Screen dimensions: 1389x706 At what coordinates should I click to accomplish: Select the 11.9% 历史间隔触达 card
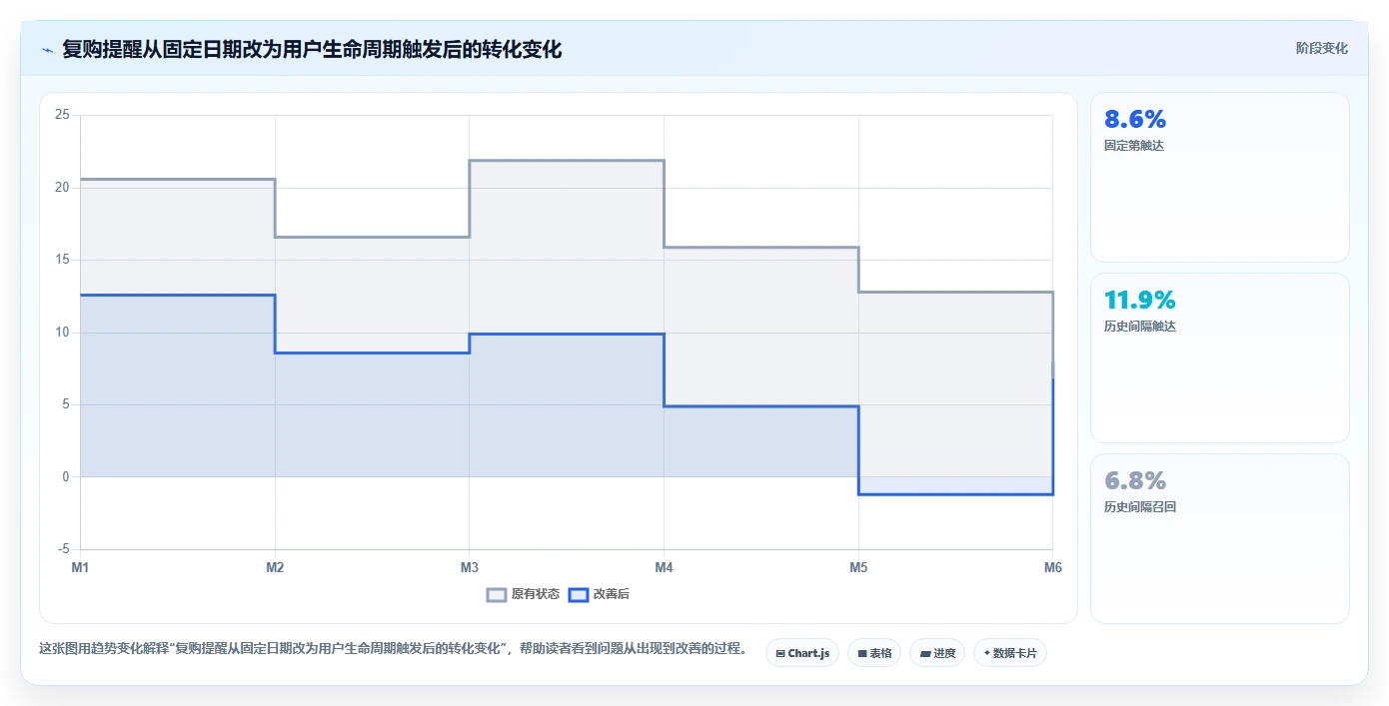coord(1219,357)
